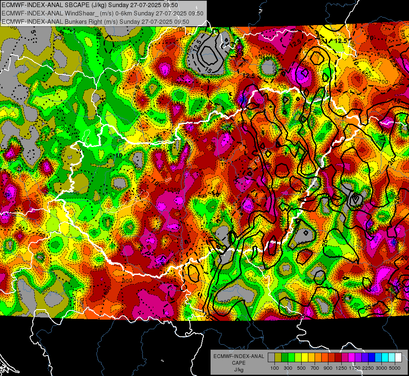The image size is (409, 376).
Task: Click the cyan swatch in CAPE legend
Action: (385, 358)
